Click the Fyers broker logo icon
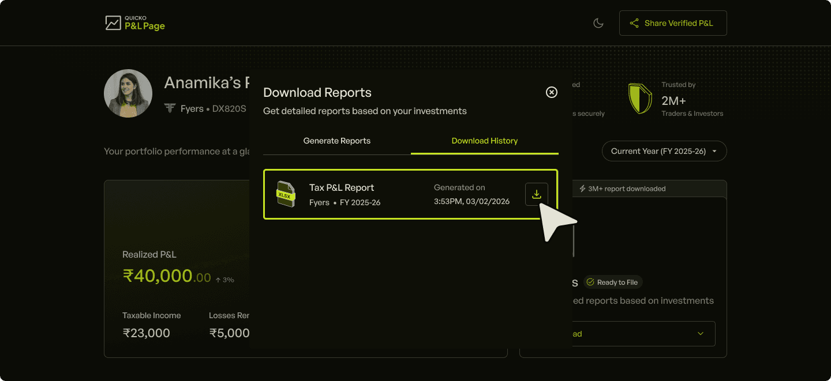The height and width of the screenshot is (381, 831). coord(170,108)
